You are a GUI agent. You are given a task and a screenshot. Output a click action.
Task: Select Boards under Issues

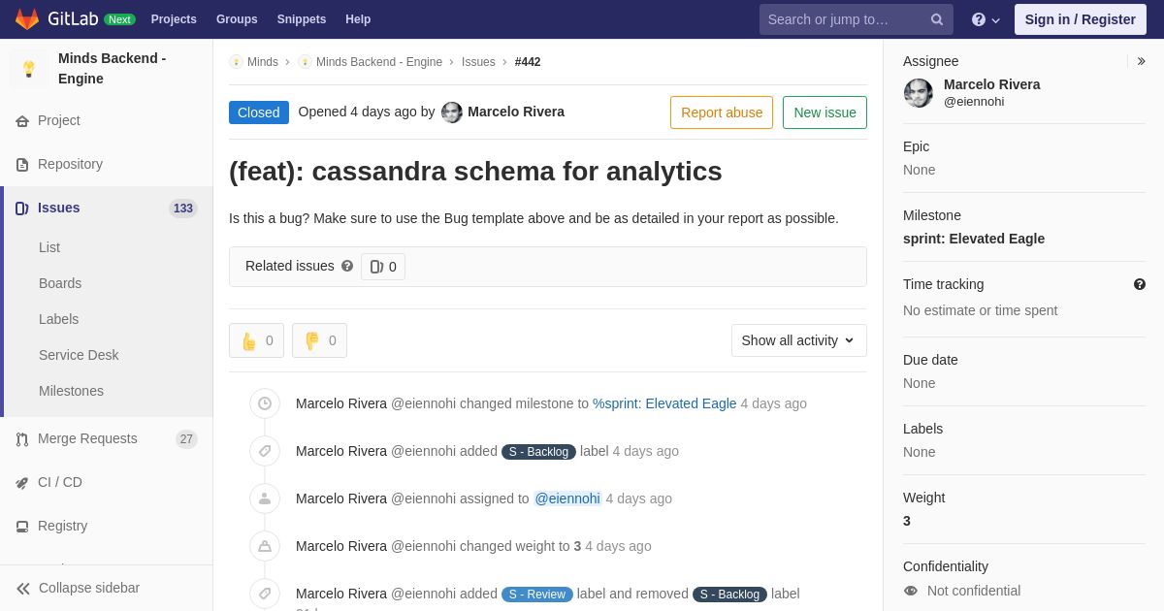coord(60,283)
